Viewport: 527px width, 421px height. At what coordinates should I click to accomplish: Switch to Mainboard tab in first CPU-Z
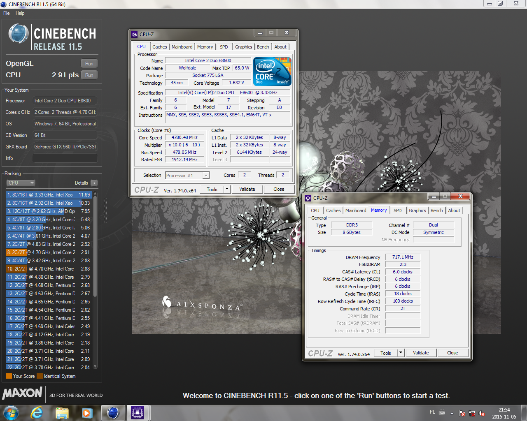pos(182,47)
